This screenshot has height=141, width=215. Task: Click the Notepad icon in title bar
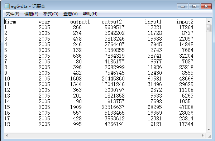click(x=7, y=6)
